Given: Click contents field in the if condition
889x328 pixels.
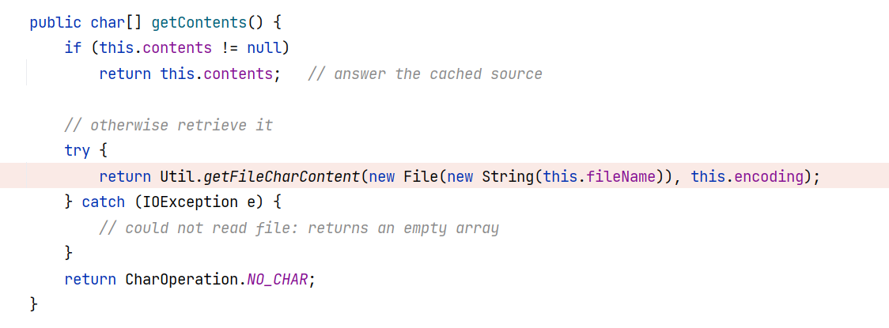Looking at the screenshot, I should click(x=181, y=48).
